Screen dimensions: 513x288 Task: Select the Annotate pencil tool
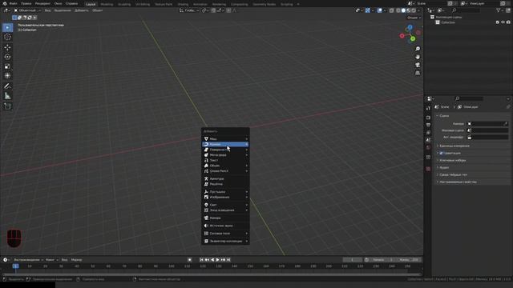coord(7,86)
